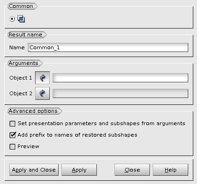The image size is (197, 184).
Task: Click the Object 2 selection arrow button
Action: (42, 93)
